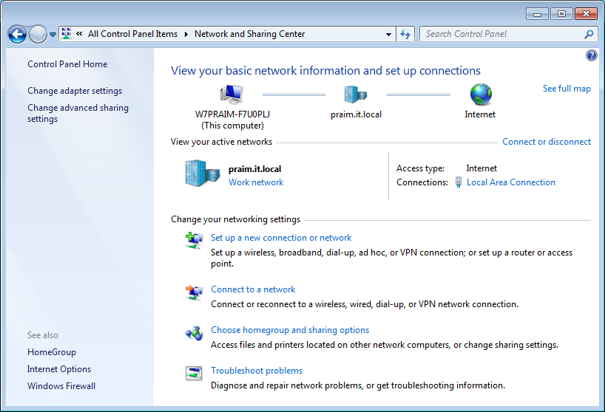Click the Control Panel icon in address bar
This screenshot has height=412, width=605.
tap(67, 33)
